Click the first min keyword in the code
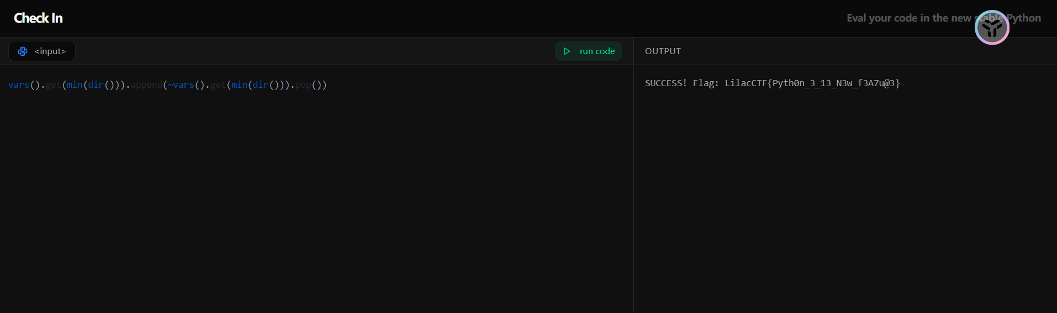 [x=75, y=85]
